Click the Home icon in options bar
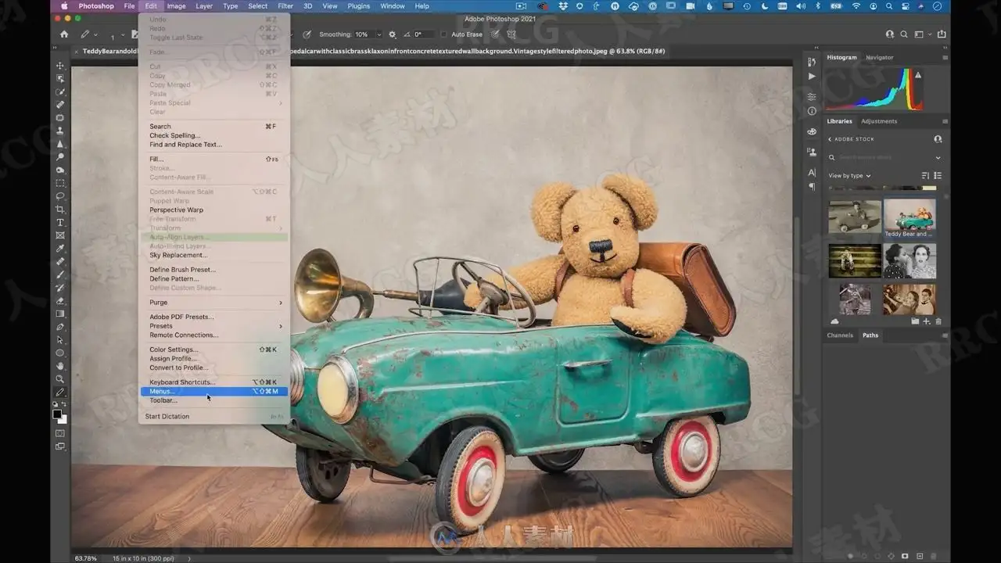This screenshot has height=563, width=1001. [64, 34]
